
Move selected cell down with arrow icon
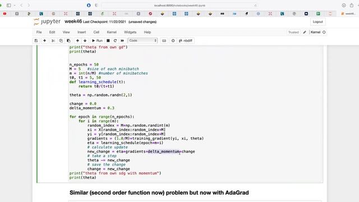tap(85, 40)
